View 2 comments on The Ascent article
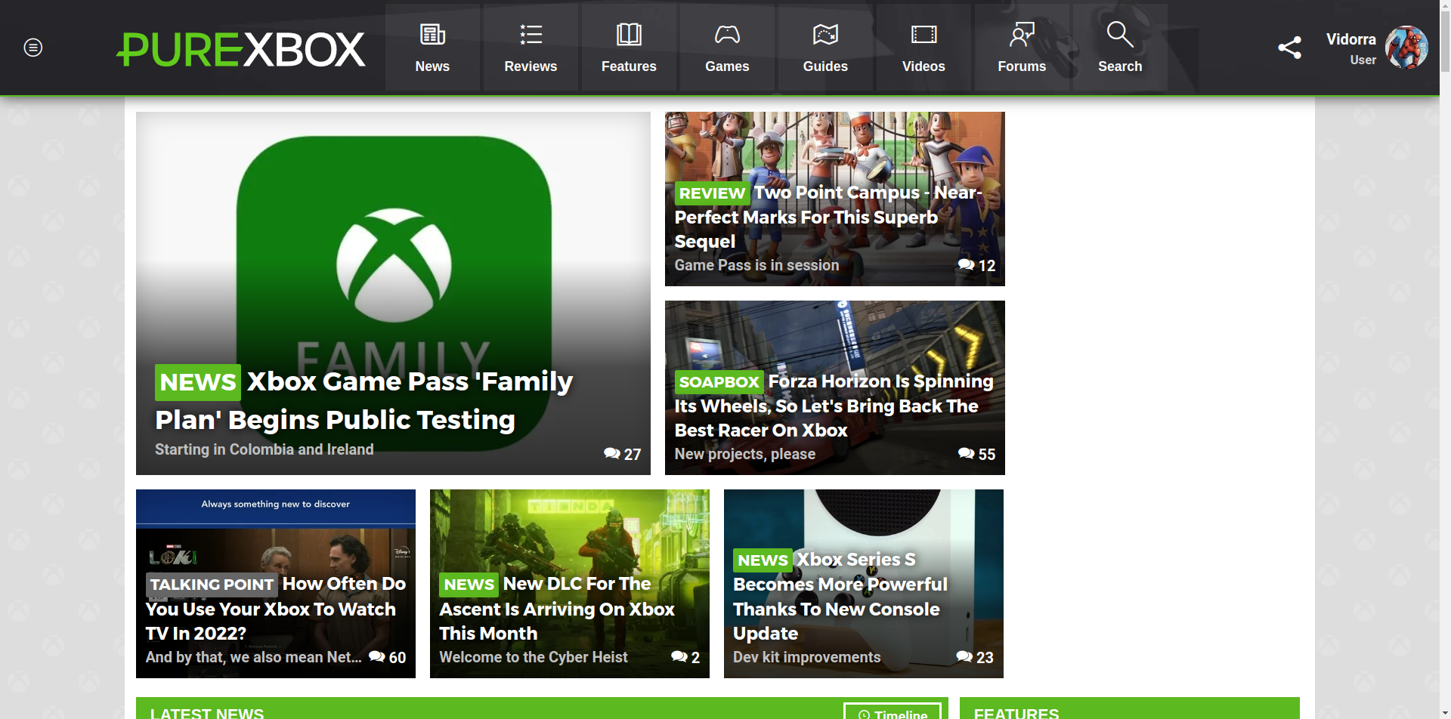1451x719 pixels. click(685, 657)
